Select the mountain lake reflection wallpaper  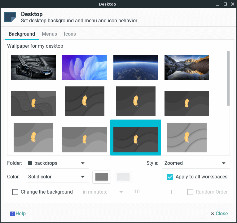[187, 67]
